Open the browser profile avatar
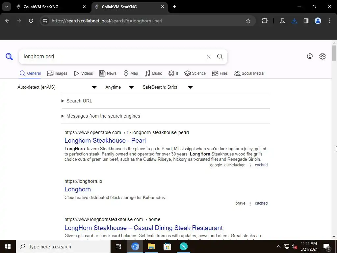This screenshot has height=253, width=337. [x=318, y=21]
